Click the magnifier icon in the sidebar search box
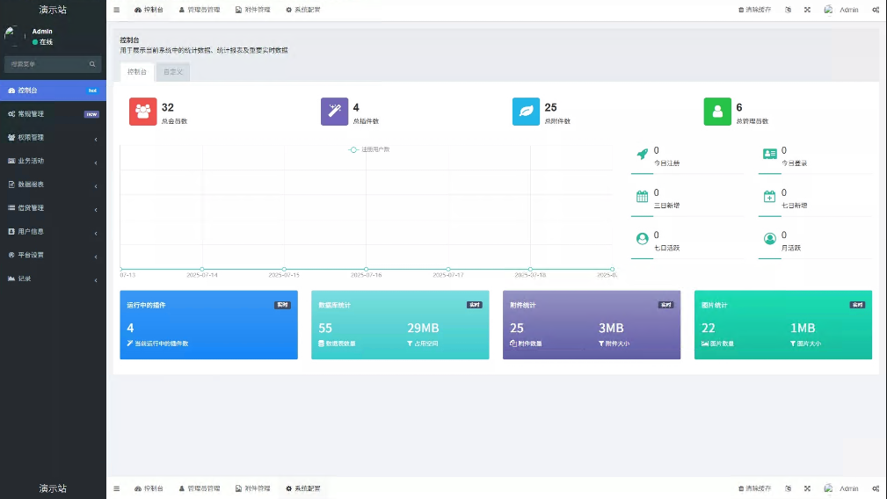887x499 pixels. (x=92, y=64)
